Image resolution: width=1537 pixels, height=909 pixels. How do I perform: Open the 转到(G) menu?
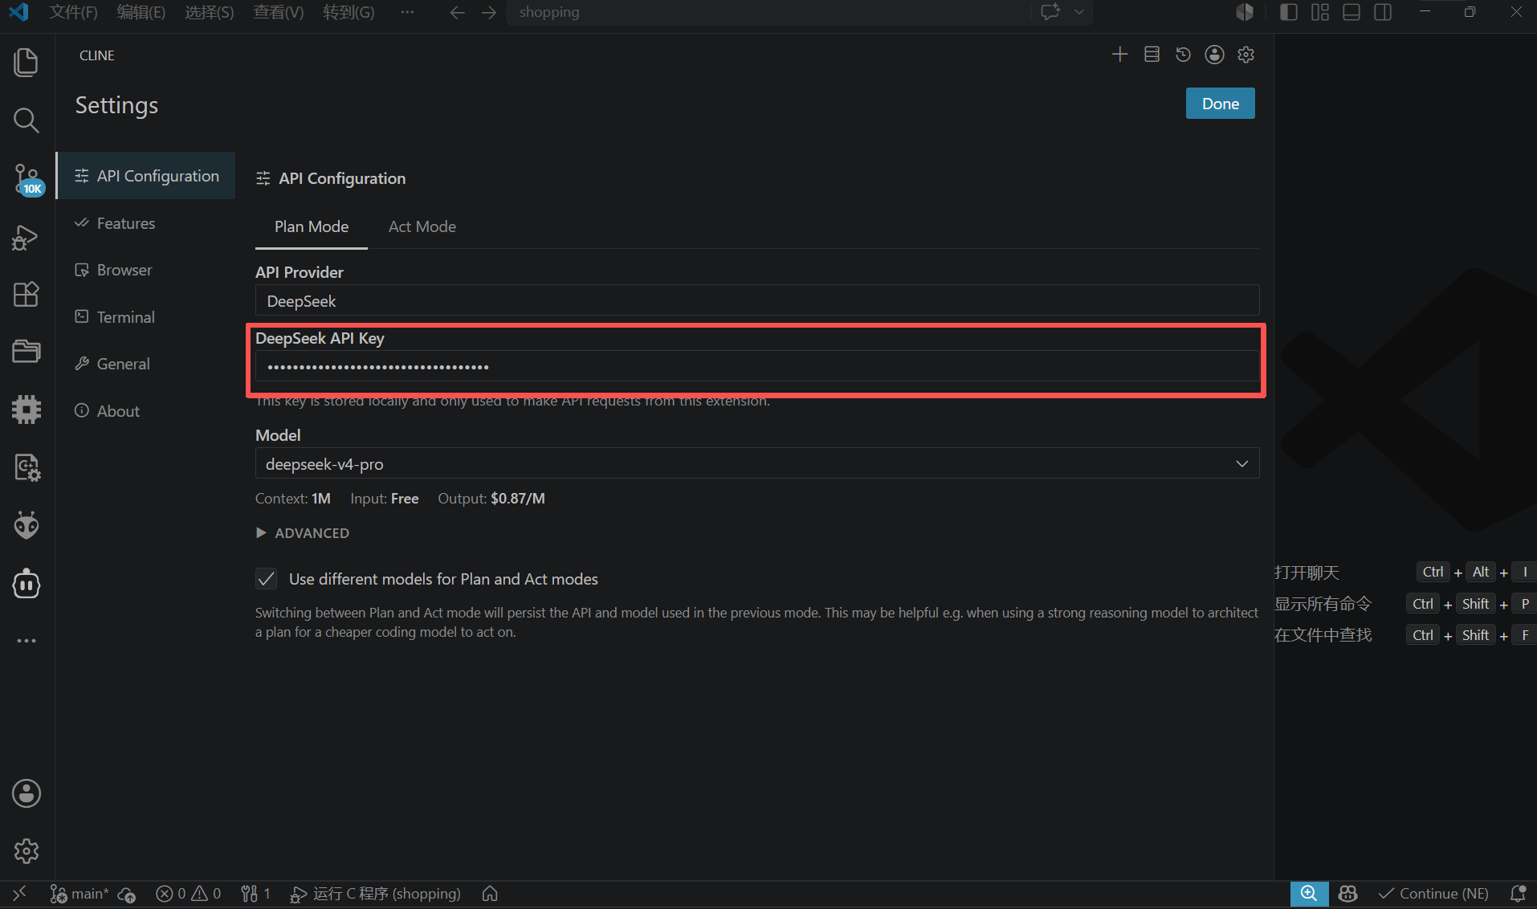[349, 12]
